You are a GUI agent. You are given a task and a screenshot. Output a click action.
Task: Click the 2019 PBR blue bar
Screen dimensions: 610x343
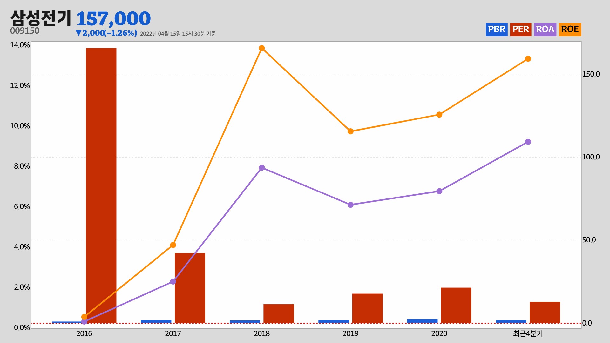click(334, 321)
